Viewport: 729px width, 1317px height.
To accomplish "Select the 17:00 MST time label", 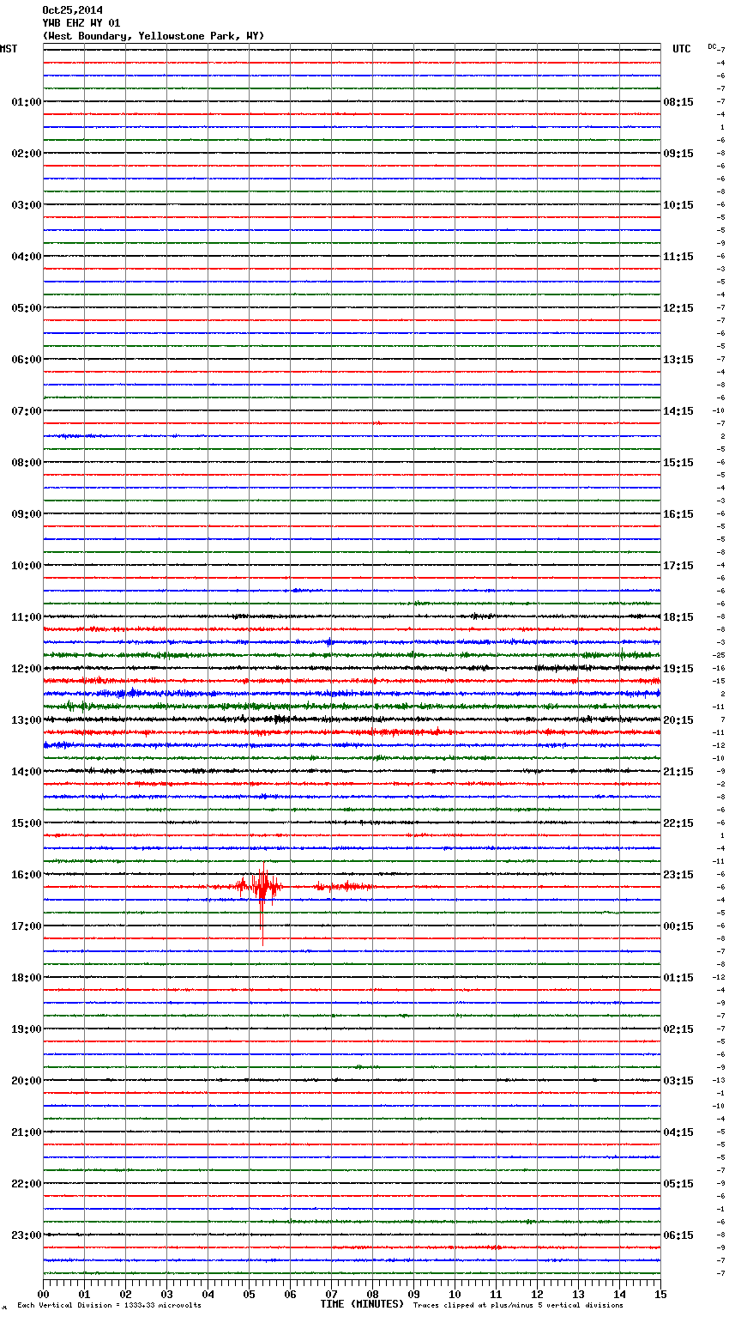I will pos(27,926).
